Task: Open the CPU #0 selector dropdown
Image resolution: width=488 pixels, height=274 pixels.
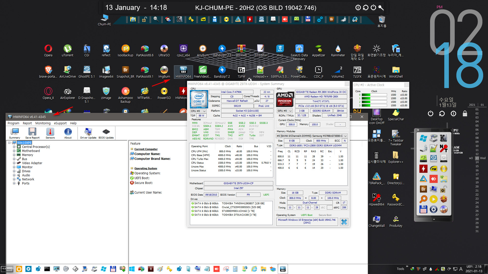Action: (198, 111)
